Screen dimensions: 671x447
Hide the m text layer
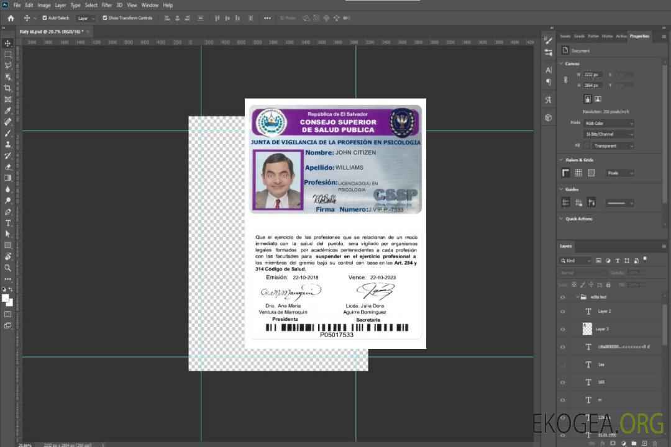(x=563, y=400)
